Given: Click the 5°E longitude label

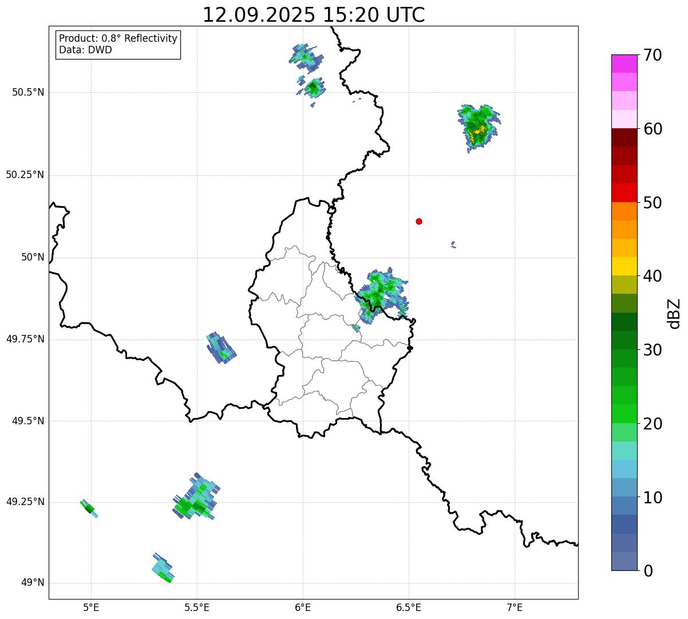Looking at the screenshot, I should 91,607.
